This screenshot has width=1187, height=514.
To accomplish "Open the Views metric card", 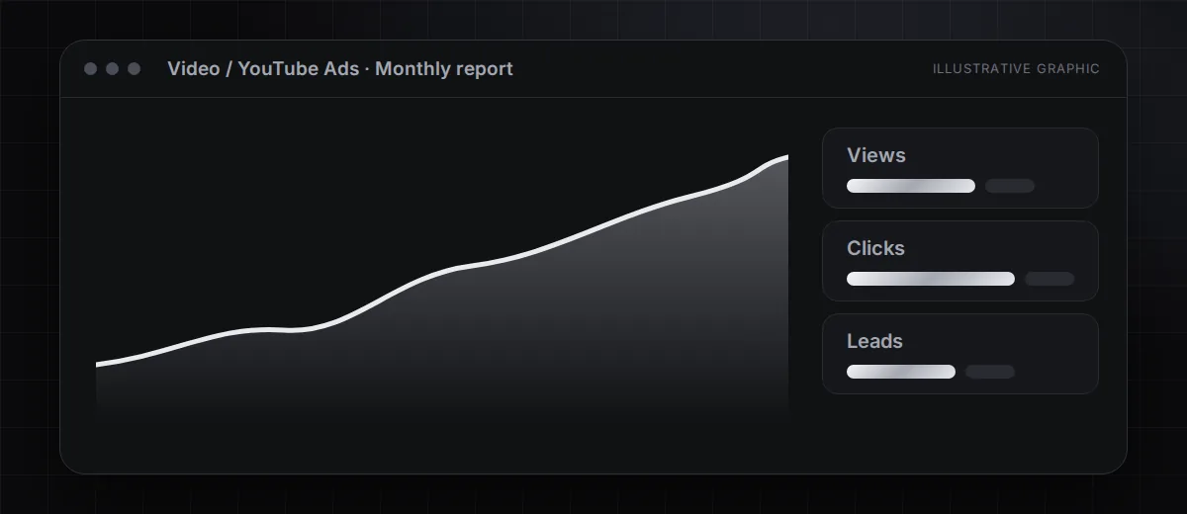I will 960,168.
